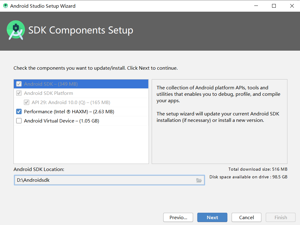The width and height of the screenshot is (300, 225).
Task: Select the Android Virtual Device list item
Action: (81, 121)
